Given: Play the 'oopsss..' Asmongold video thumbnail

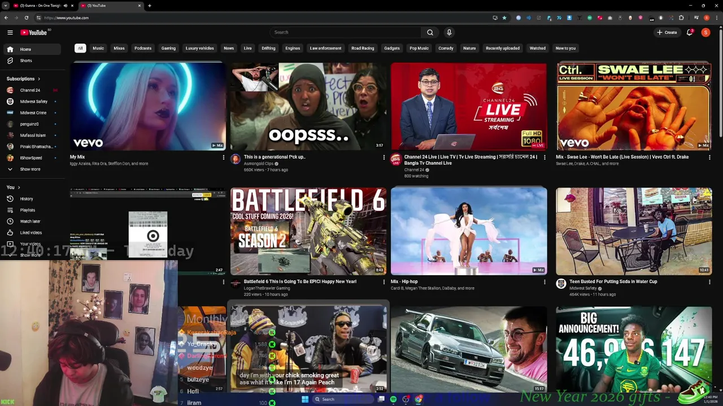Looking at the screenshot, I should 308,107.
